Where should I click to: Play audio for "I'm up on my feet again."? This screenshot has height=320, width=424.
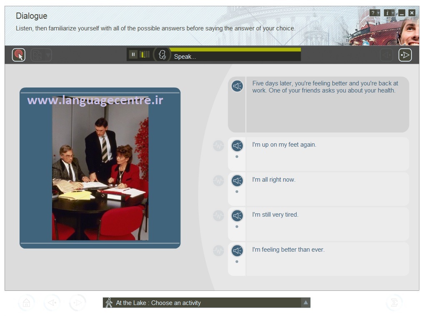(x=237, y=146)
